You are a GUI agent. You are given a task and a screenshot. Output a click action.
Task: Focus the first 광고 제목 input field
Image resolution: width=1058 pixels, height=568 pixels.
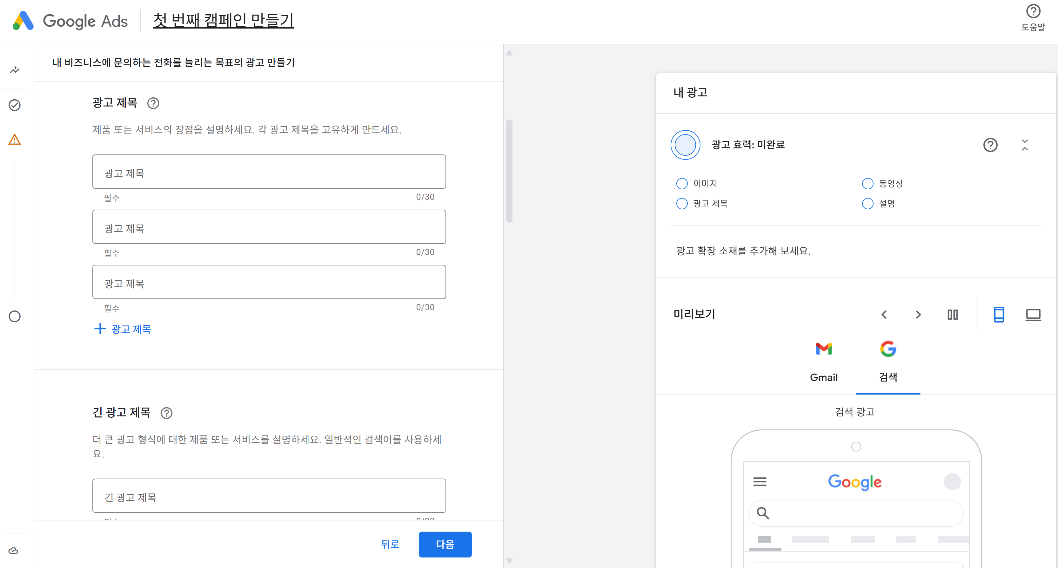coord(269,172)
